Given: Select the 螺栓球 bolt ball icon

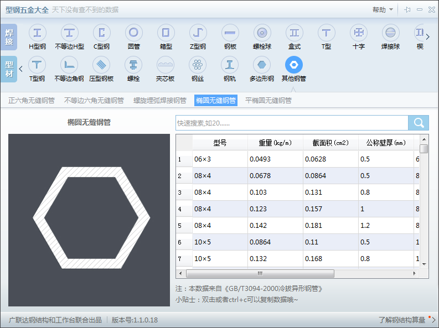Looking at the screenshot, I should (262, 37).
